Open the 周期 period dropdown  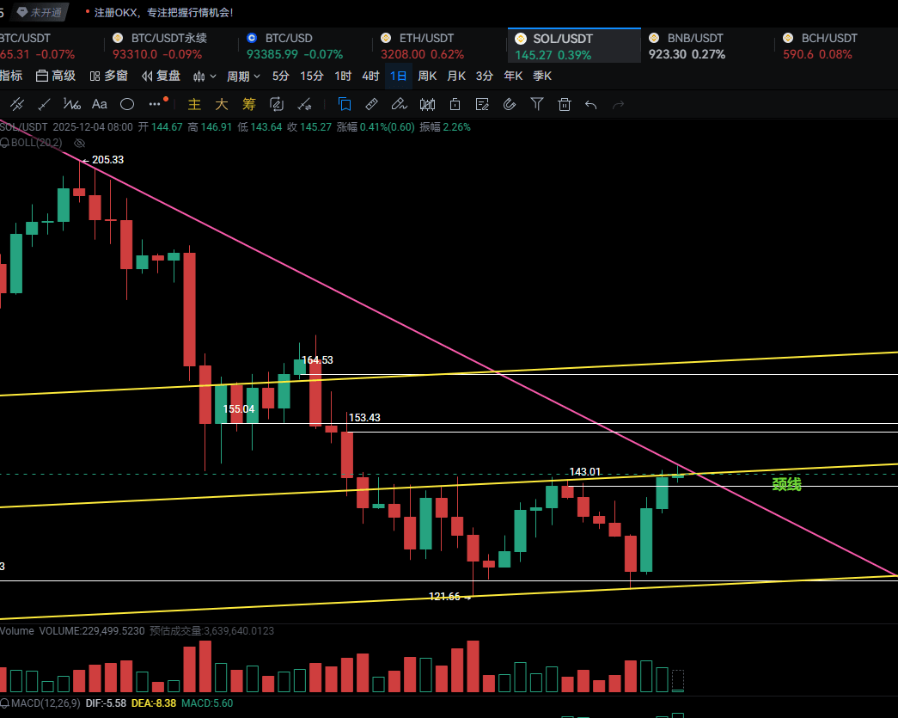tap(243, 76)
